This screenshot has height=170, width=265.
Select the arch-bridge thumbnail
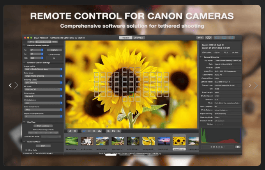(133, 141)
